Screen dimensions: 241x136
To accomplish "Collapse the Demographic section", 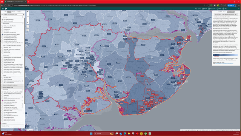I will [x=6, y=23].
